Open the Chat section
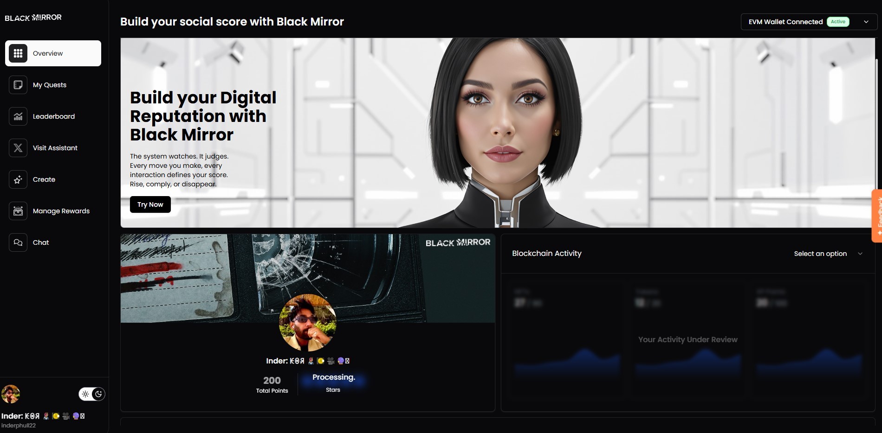This screenshot has height=433, width=882. [x=53, y=242]
